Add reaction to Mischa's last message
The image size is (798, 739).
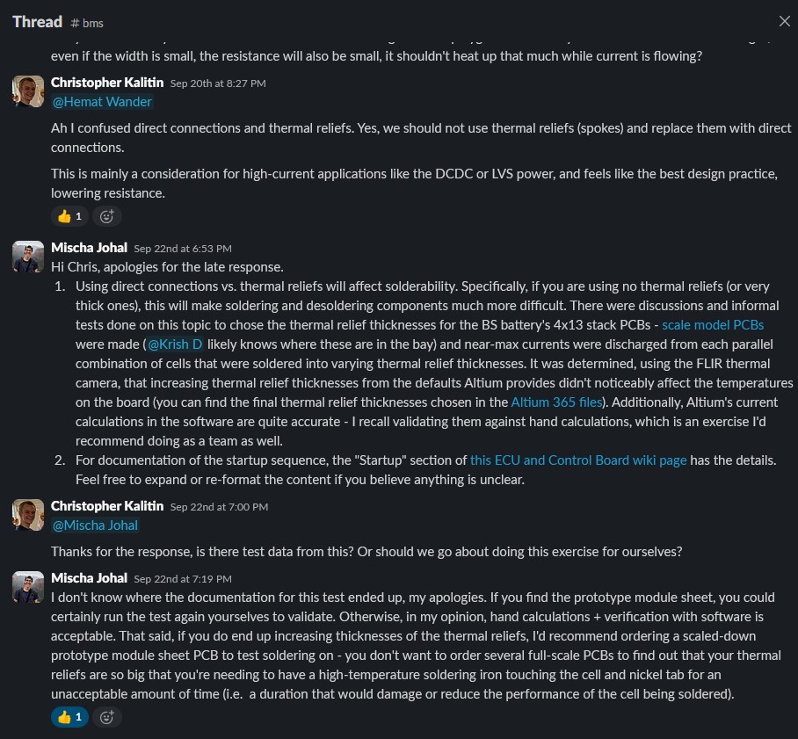107,716
